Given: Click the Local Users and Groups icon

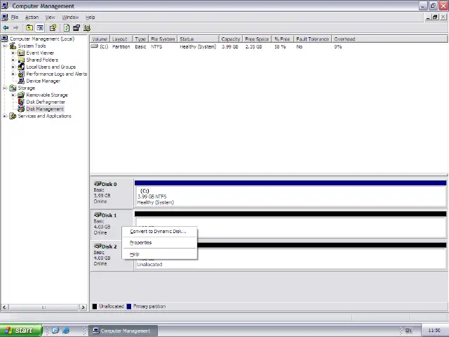Looking at the screenshot, I should (x=21, y=67).
